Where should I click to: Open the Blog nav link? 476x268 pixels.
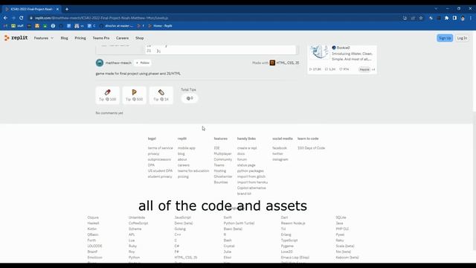65,38
